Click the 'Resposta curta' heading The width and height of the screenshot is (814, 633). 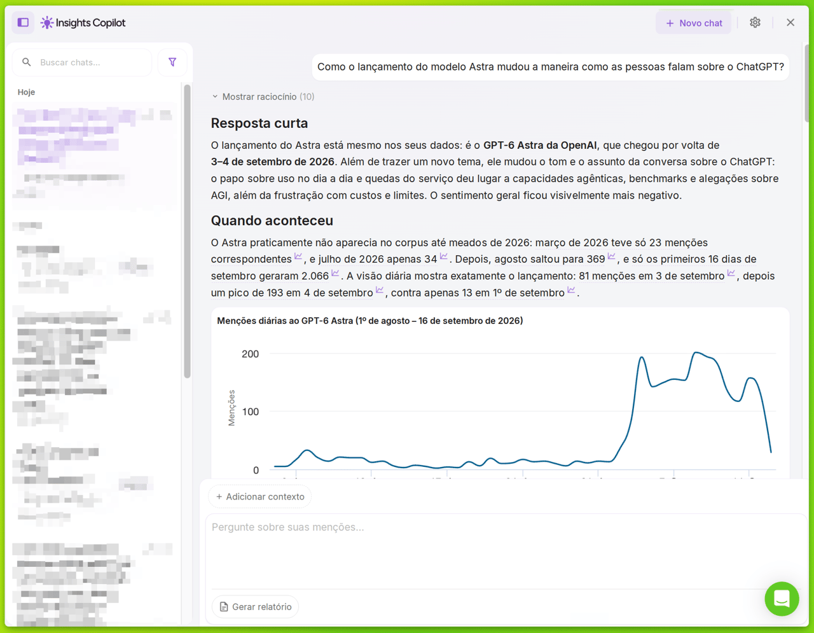click(x=259, y=123)
